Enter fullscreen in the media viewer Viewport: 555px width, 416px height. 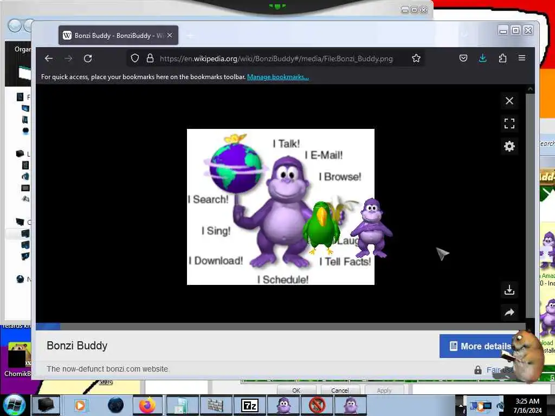(509, 123)
